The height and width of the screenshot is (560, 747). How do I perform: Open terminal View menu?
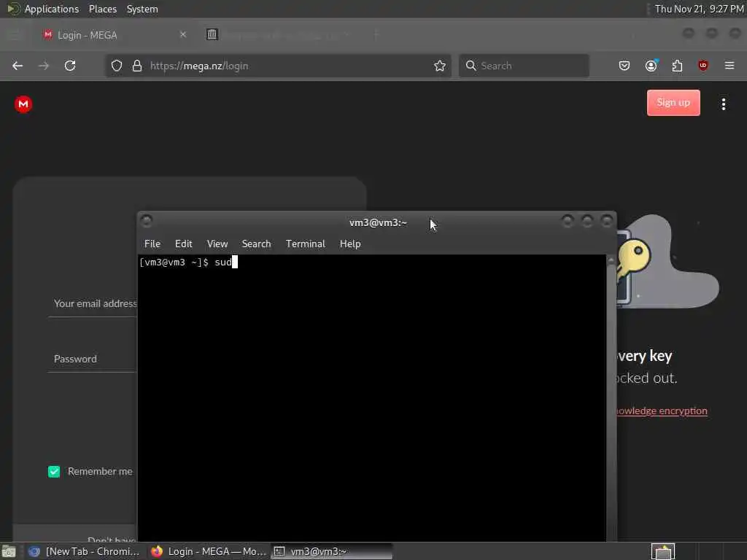click(217, 244)
